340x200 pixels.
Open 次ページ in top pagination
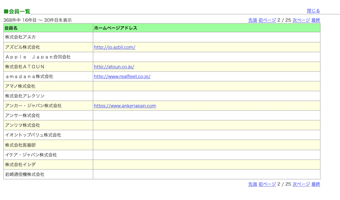301,20
